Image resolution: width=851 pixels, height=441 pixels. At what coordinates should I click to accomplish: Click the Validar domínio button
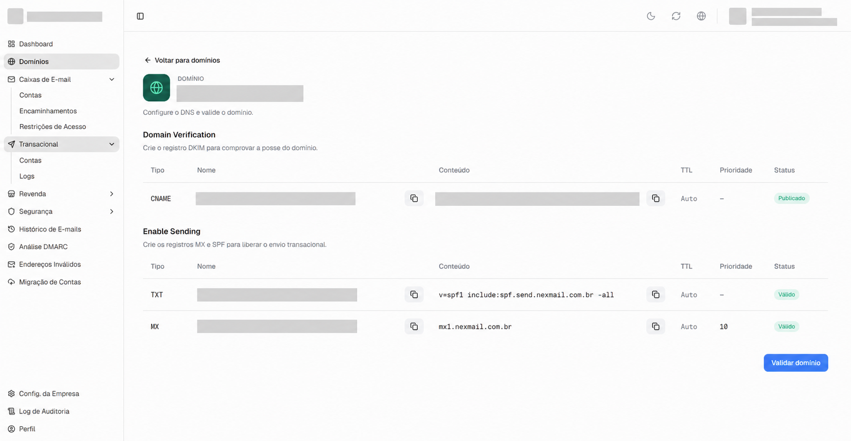[796, 363]
